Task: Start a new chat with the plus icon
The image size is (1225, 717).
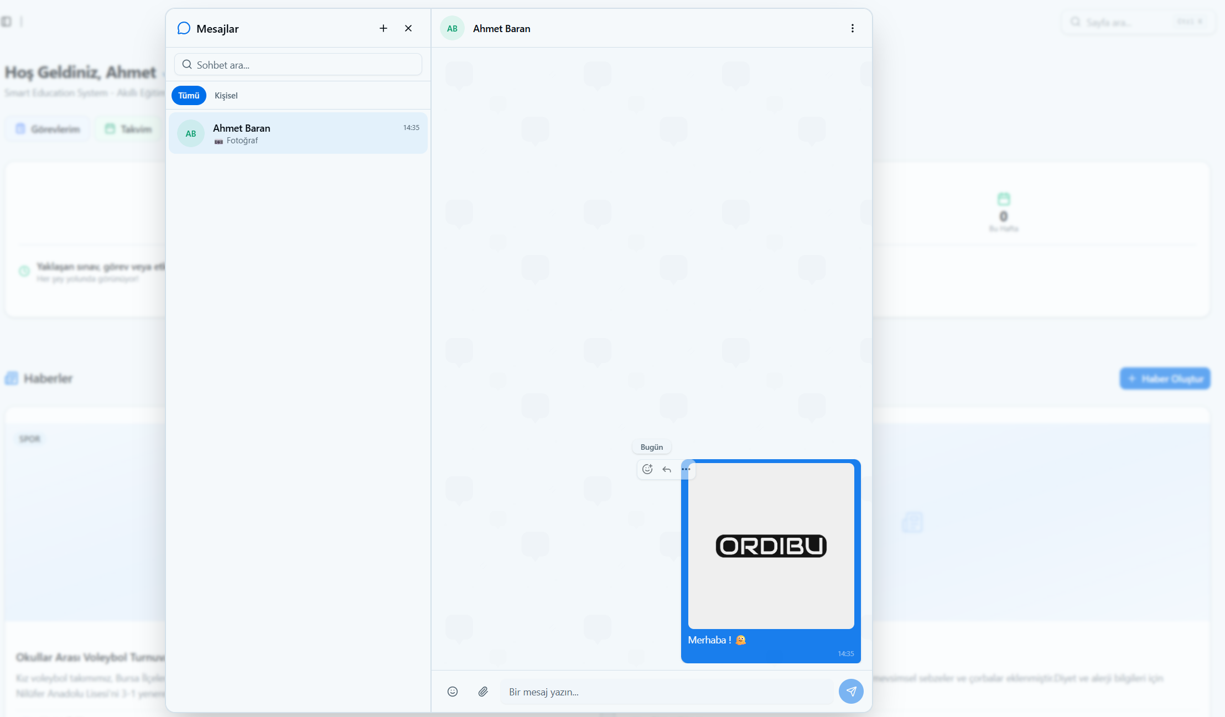Action: tap(383, 28)
